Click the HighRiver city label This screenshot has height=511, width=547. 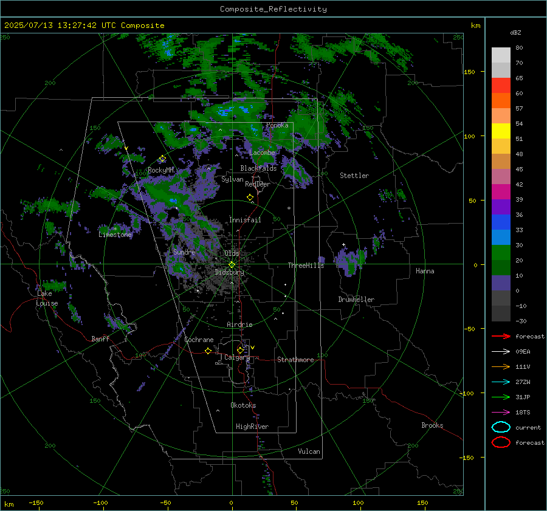[252, 427]
